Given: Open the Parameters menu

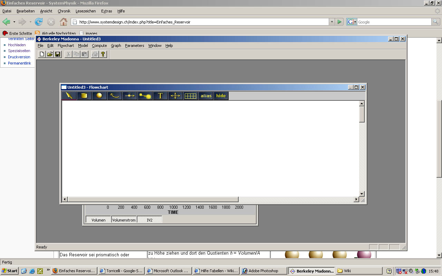Looking at the screenshot, I should click(x=135, y=46).
